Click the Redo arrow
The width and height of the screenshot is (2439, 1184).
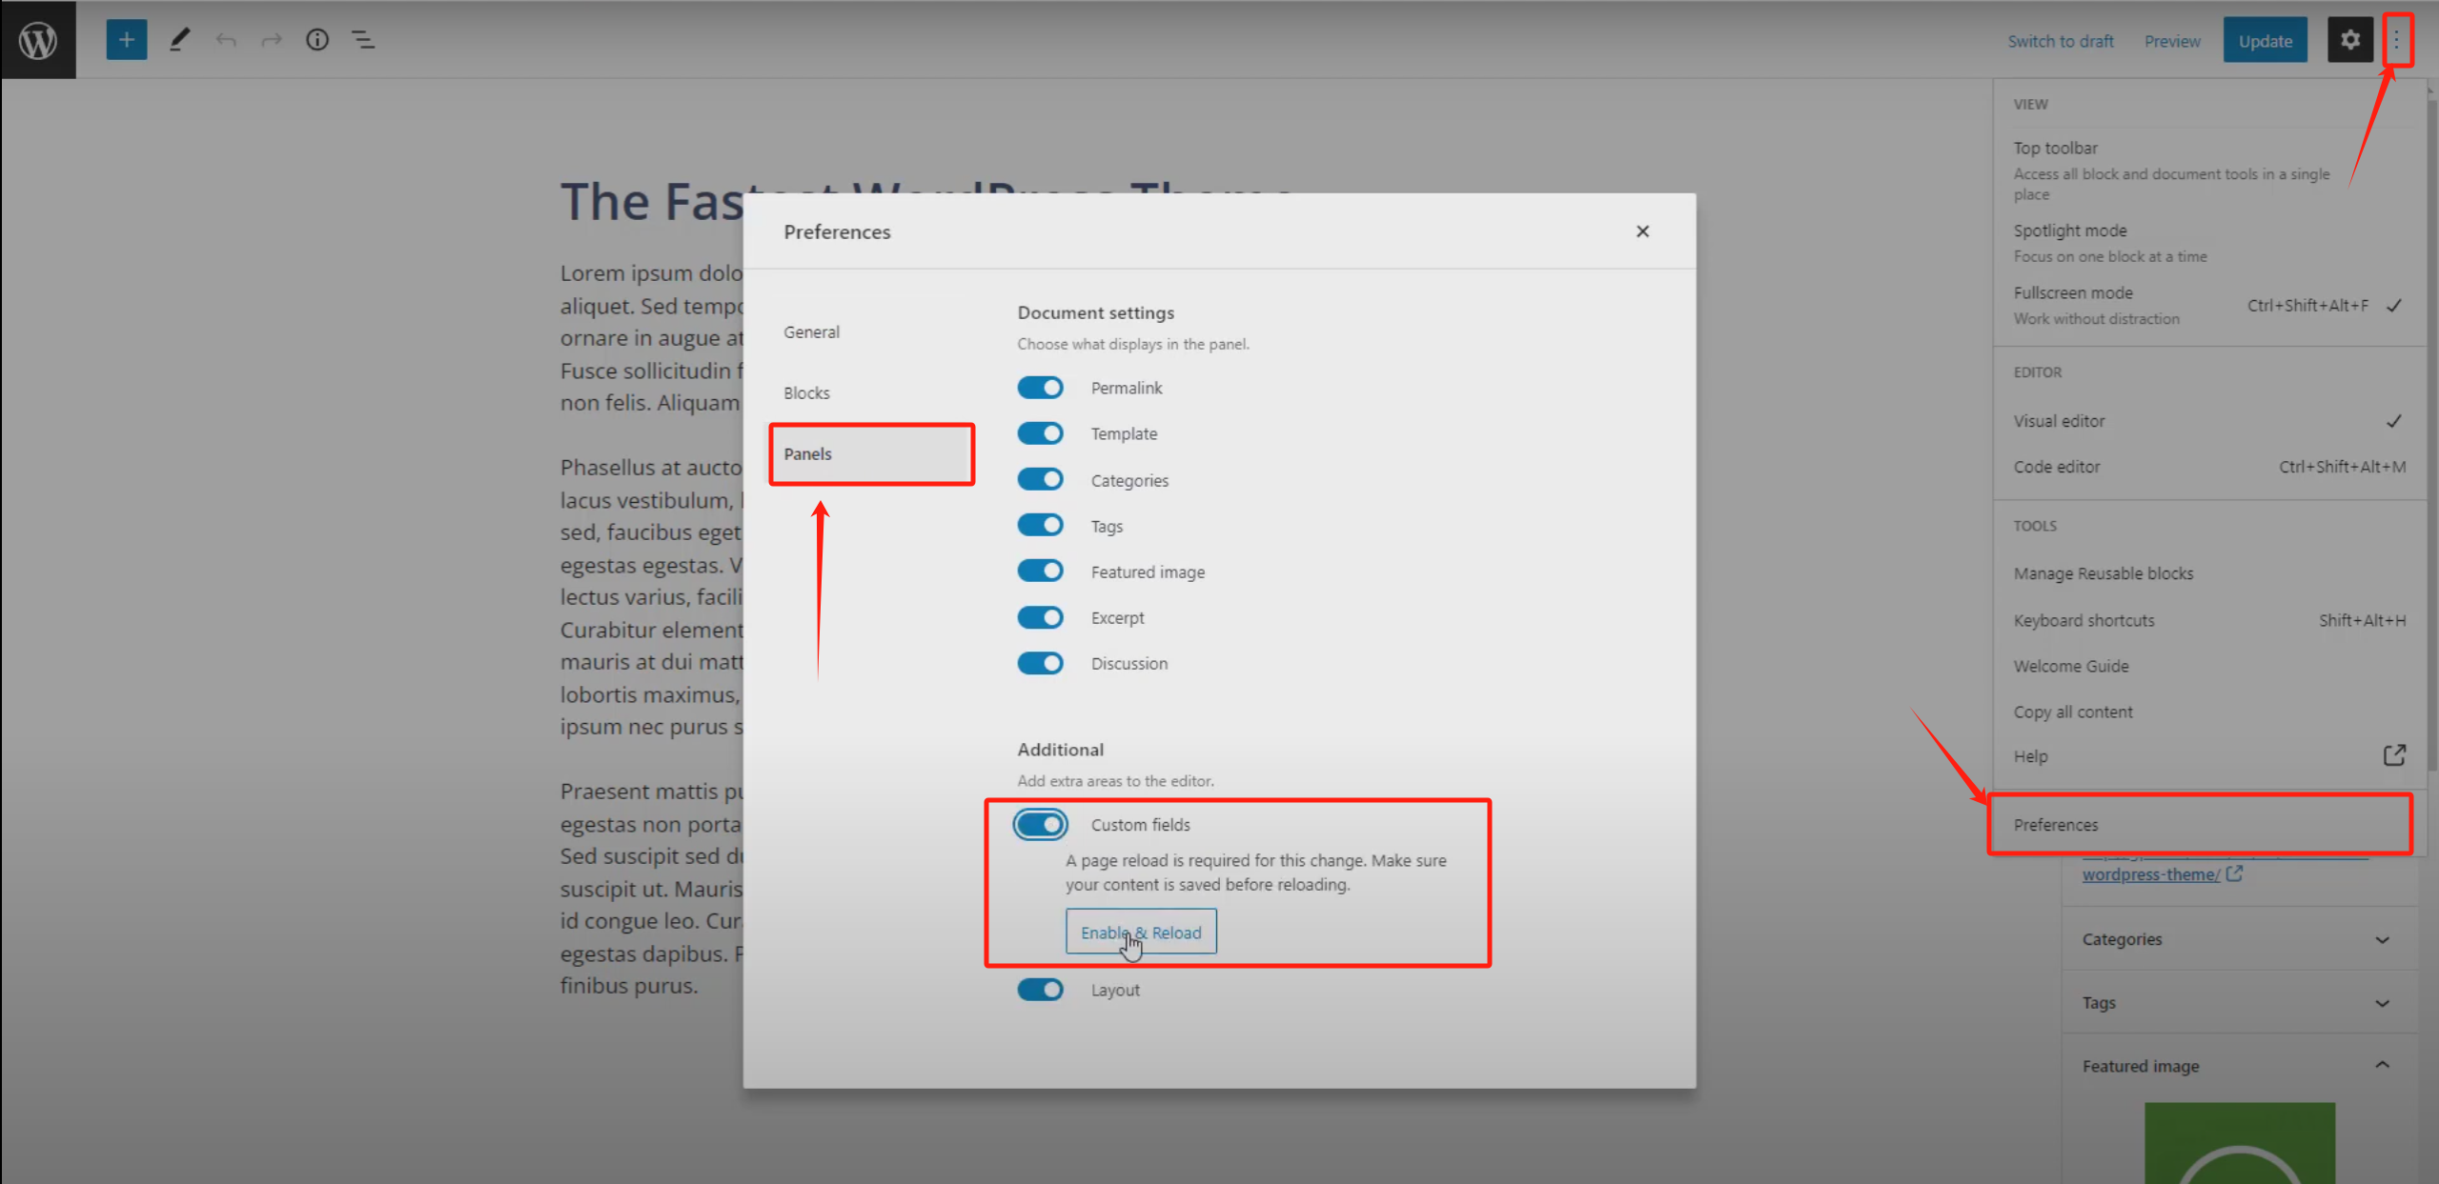tap(271, 39)
